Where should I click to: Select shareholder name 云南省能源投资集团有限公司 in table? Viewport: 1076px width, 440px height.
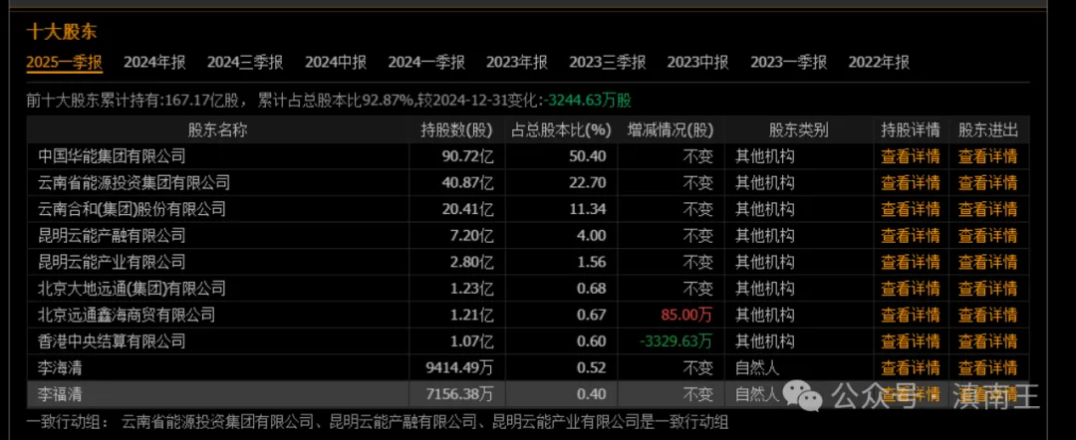tap(134, 183)
